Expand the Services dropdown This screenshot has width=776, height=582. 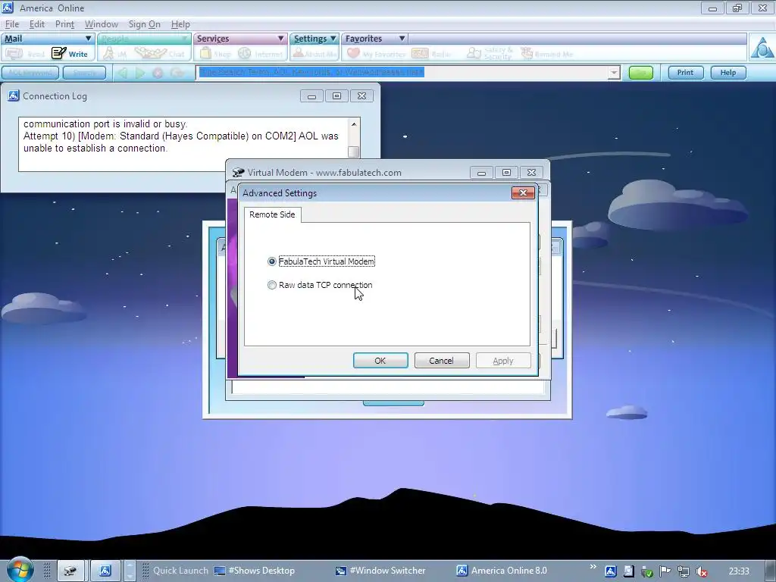point(280,39)
